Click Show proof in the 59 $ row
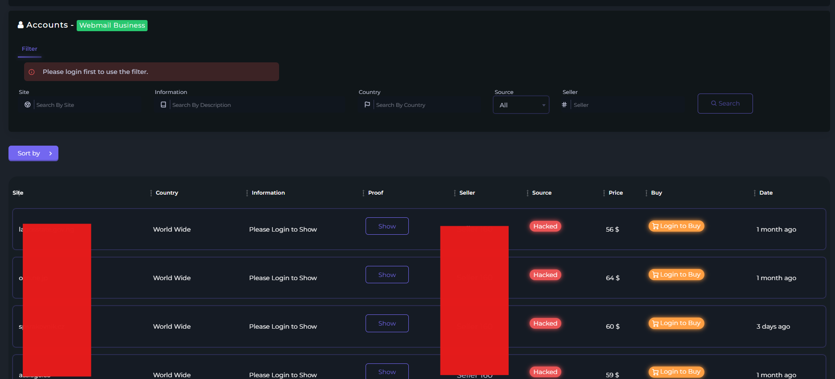Image resolution: width=835 pixels, height=379 pixels. pos(387,372)
